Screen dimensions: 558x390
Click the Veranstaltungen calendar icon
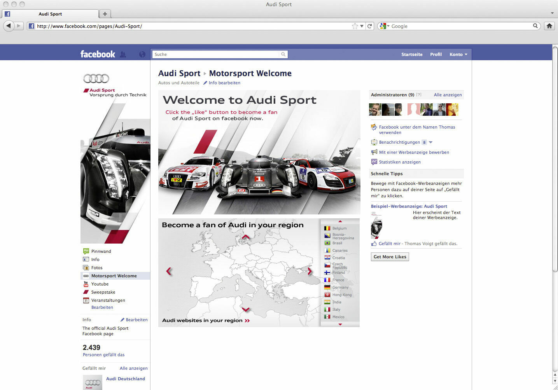(86, 300)
